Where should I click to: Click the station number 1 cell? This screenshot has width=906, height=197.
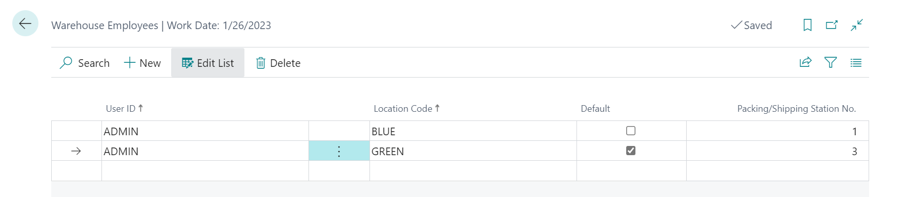pyautogui.click(x=777, y=131)
